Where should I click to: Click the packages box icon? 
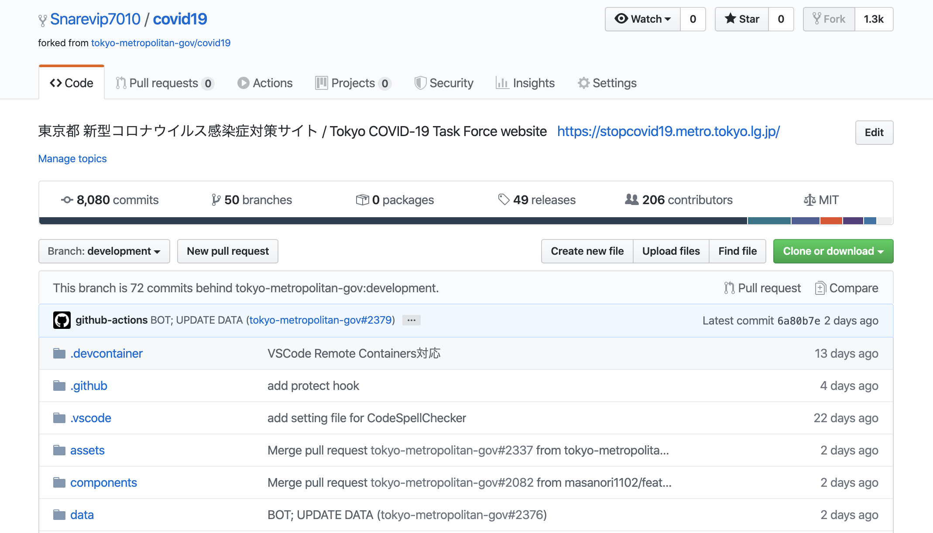pyautogui.click(x=362, y=200)
